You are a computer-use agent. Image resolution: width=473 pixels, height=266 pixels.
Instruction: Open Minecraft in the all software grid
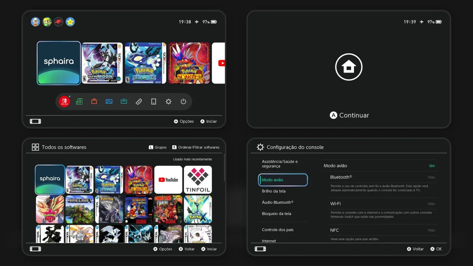(79, 209)
